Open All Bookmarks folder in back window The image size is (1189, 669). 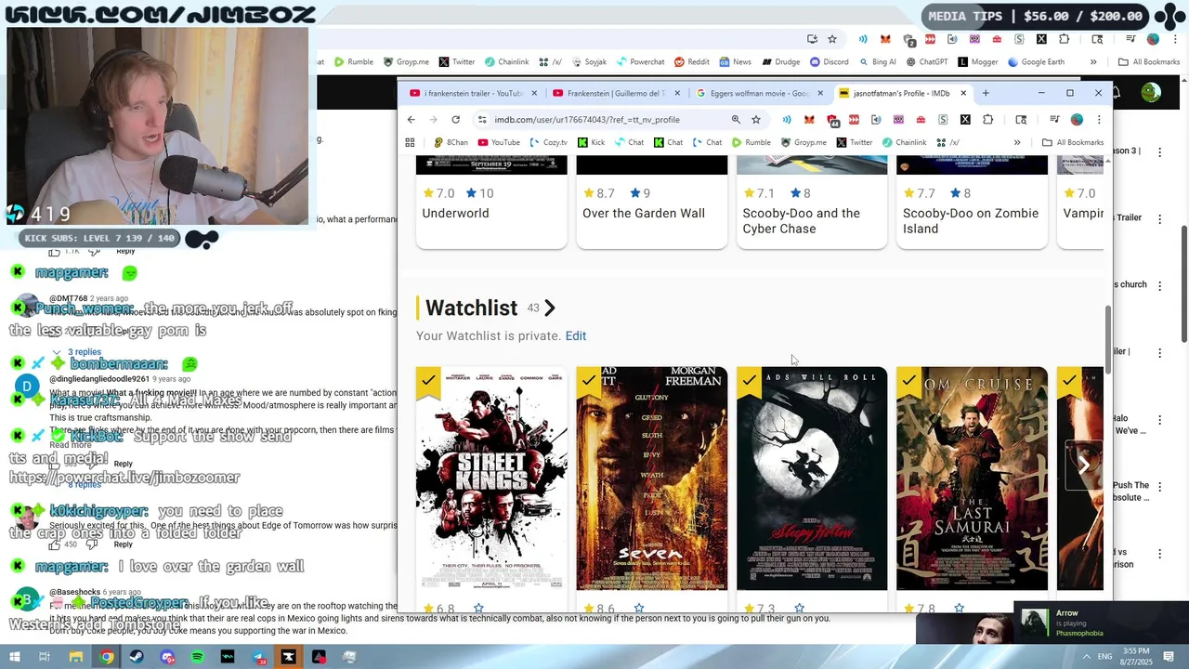[x=1149, y=62]
